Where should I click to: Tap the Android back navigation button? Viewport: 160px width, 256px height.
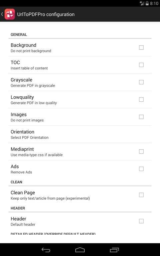(46, 250)
